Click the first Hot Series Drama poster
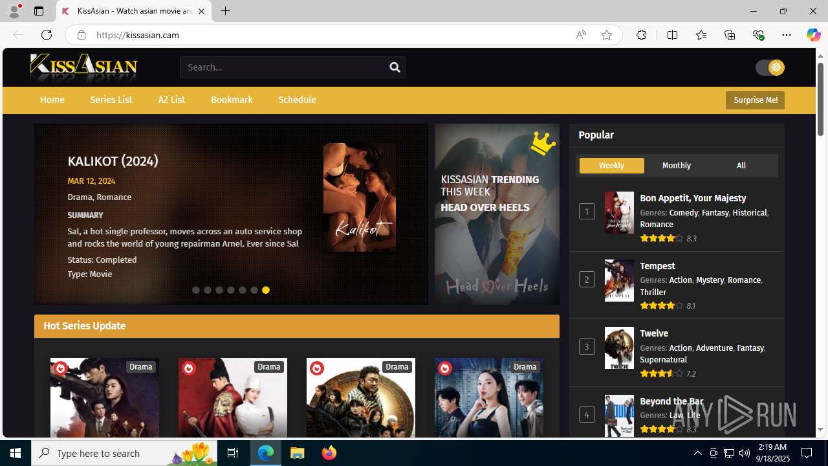The height and width of the screenshot is (466, 828). pos(105,397)
